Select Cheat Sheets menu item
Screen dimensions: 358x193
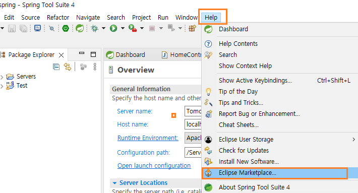[x=280, y=125]
